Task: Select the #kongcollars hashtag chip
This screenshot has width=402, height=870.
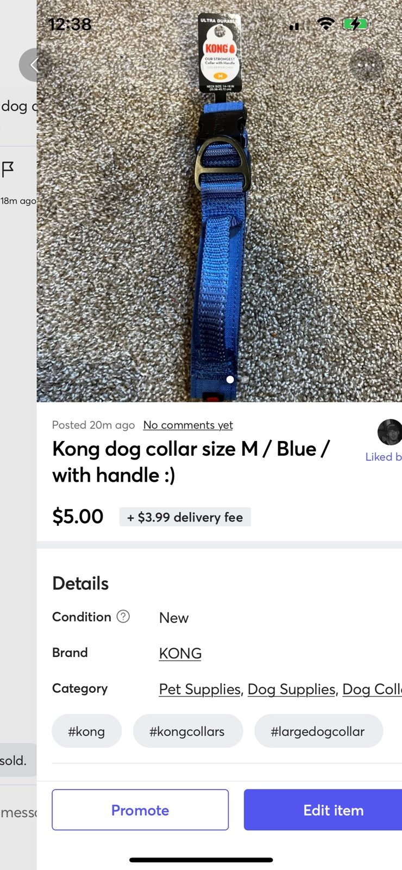Action: 187,731
